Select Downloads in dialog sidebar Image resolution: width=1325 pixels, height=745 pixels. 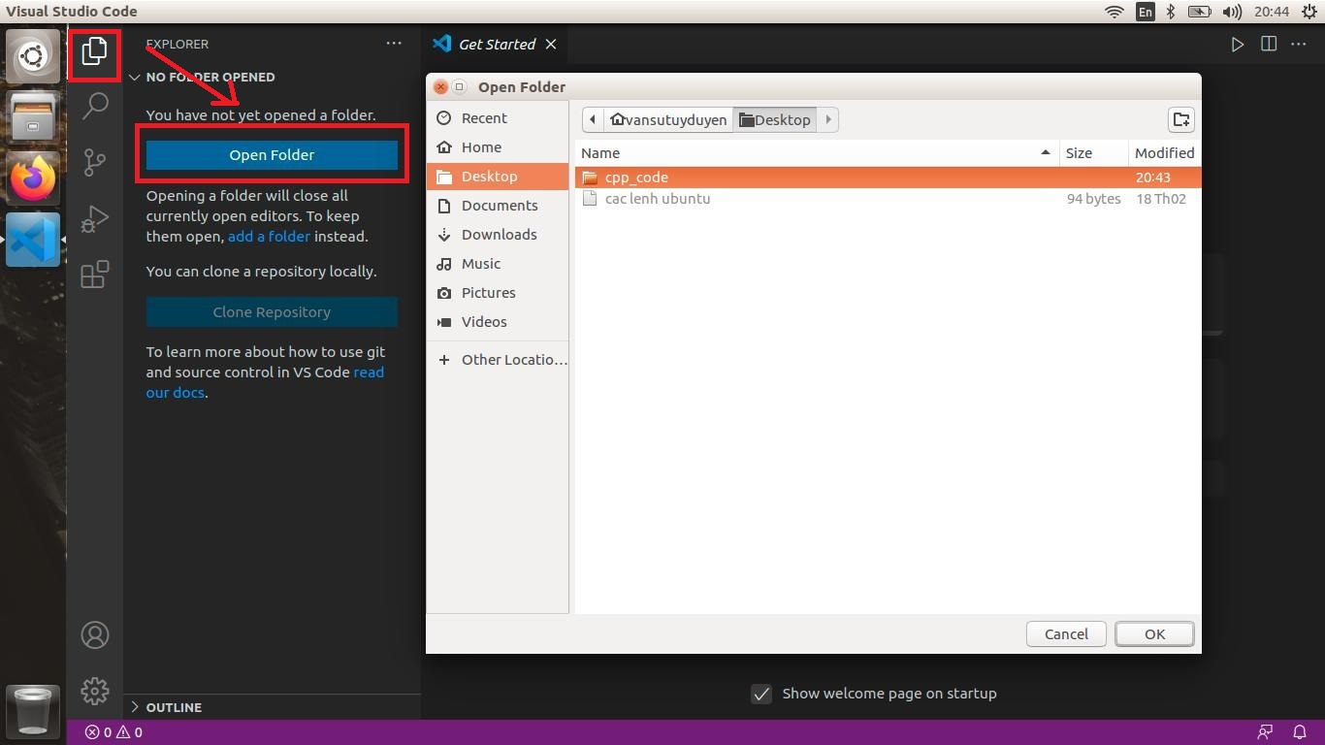[x=498, y=234]
